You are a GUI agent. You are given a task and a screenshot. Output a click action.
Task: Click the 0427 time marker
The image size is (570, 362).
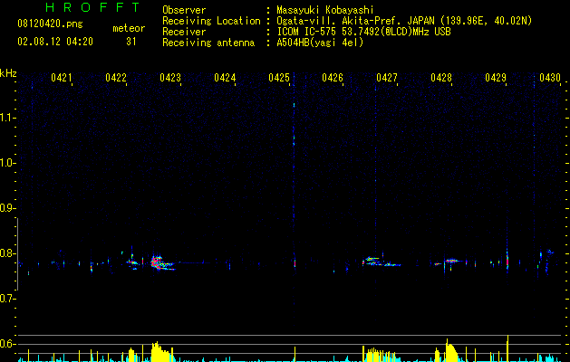(x=387, y=78)
